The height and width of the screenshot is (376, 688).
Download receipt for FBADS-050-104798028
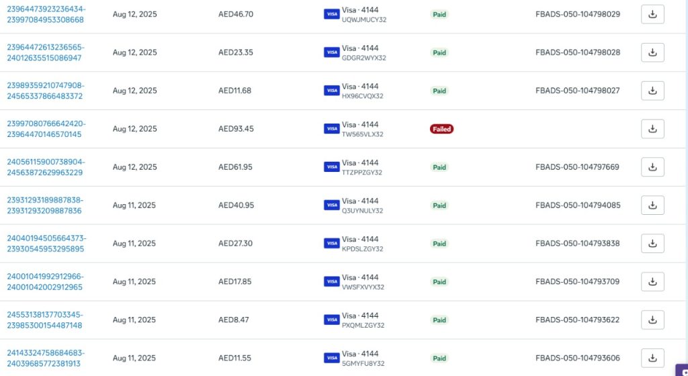(652, 52)
